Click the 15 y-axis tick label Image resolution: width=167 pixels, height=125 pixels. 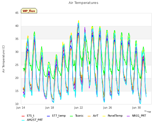[x=17, y=91]
